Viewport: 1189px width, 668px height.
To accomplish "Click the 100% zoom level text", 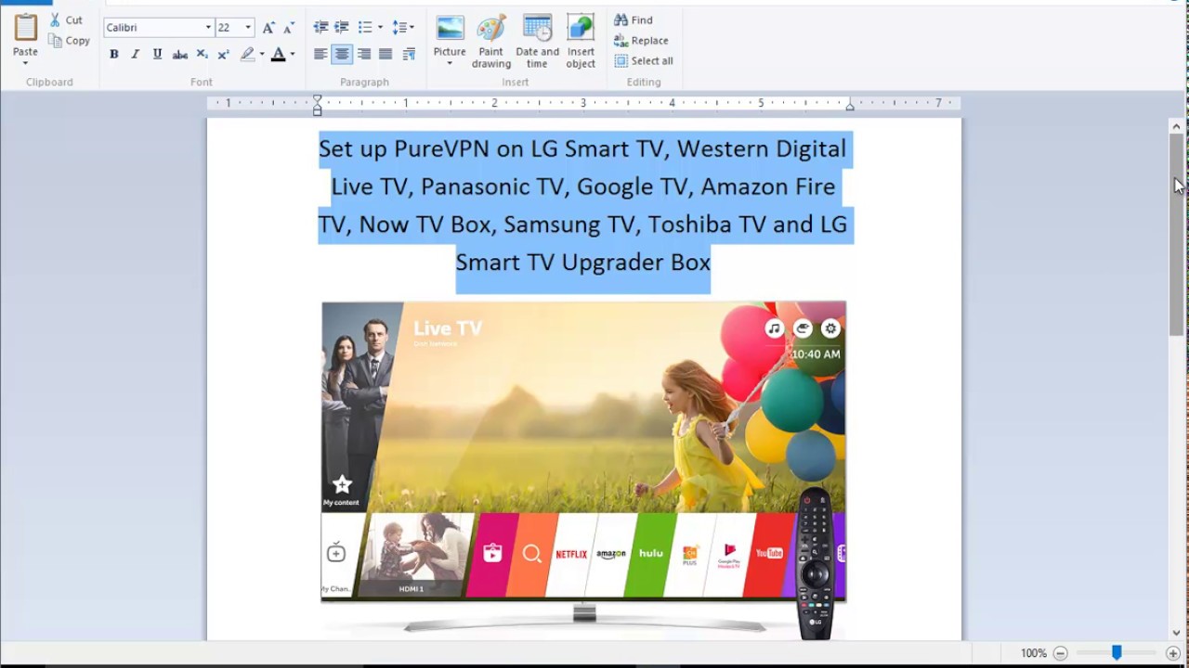I will point(1033,653).
